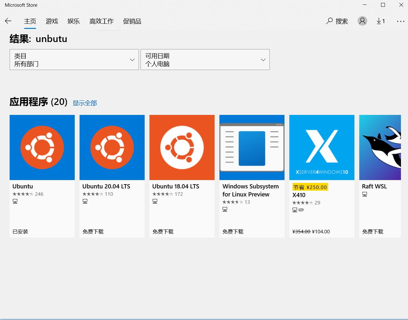The width and height of the screenshot is (408, 320).
Task: Click star rating of WSL Preview
Action: coord(233,202)
